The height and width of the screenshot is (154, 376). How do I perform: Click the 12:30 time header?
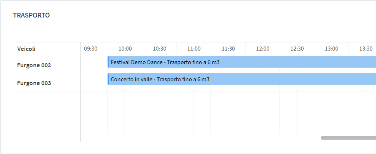(297, 49)
